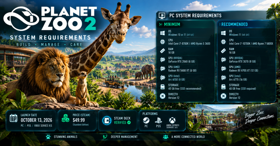Click 'Windows 10 or 11 (64-bit)' text
The width and height of the screenshot is (280, 146).
point(181,35)
